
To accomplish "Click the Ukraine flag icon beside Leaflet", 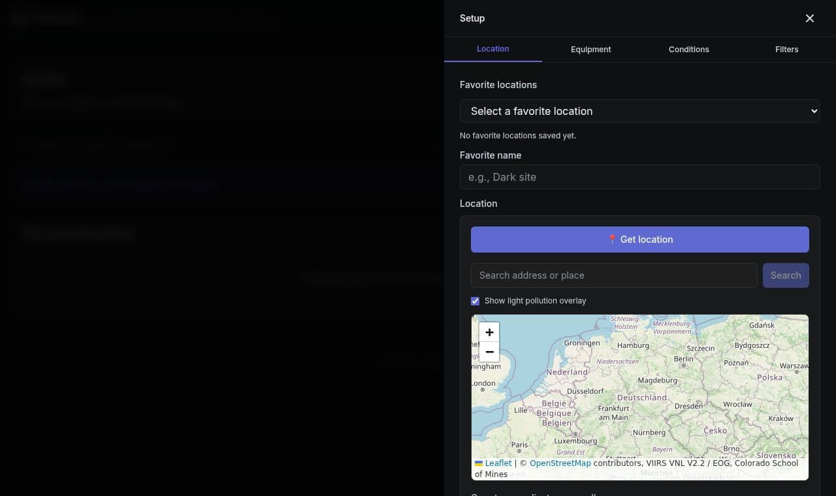I will pyautogui.click(x=479, y=463).
